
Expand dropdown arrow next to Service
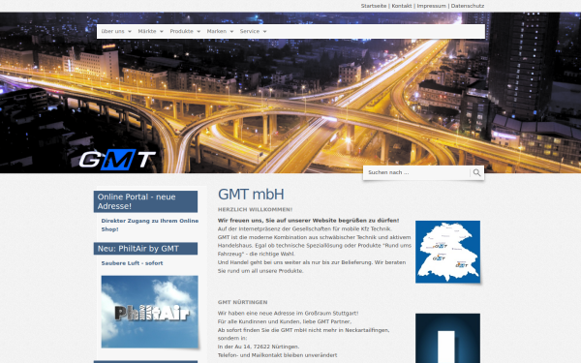coord(264,32)
